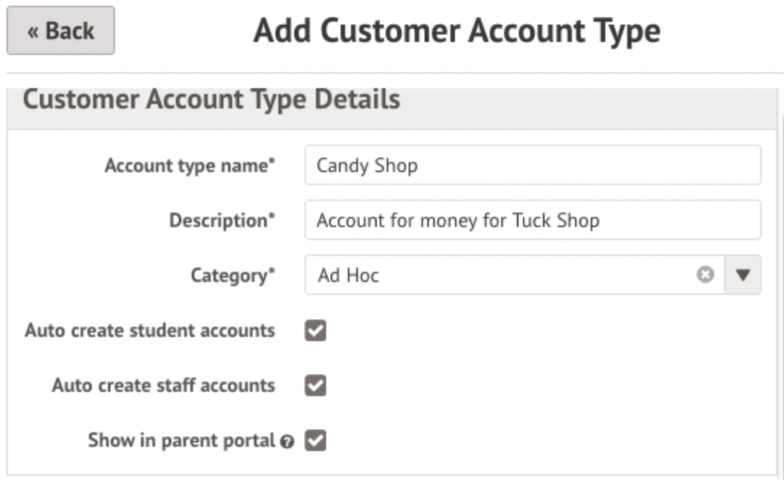Click into the Description text field

tap(532, 220)
